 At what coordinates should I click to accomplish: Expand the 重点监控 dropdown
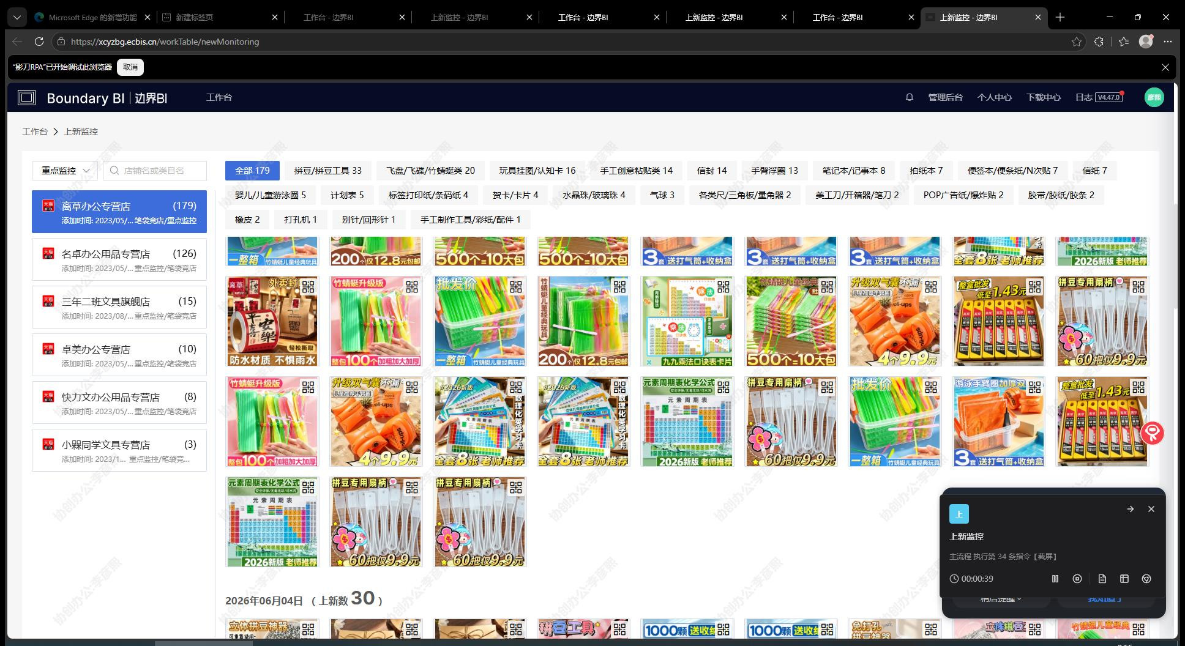click(65, 171)
